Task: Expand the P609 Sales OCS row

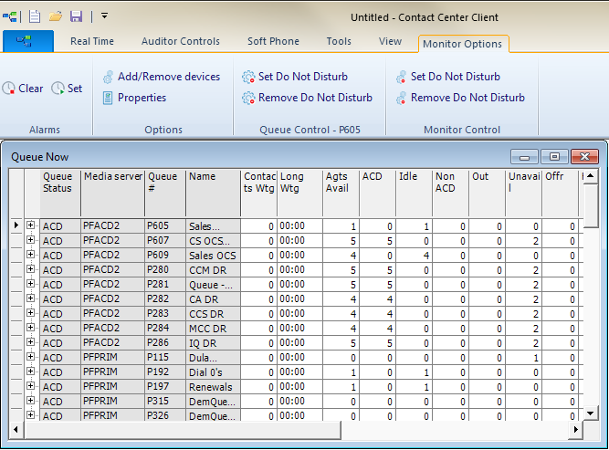Action: pyautogui.click(x=31, y=255)
